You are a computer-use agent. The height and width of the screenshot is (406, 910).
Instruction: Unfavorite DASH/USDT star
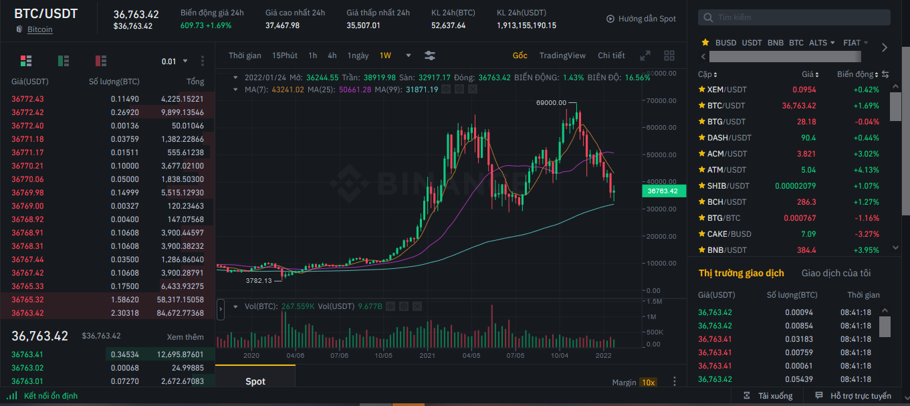tap(702, 137)
